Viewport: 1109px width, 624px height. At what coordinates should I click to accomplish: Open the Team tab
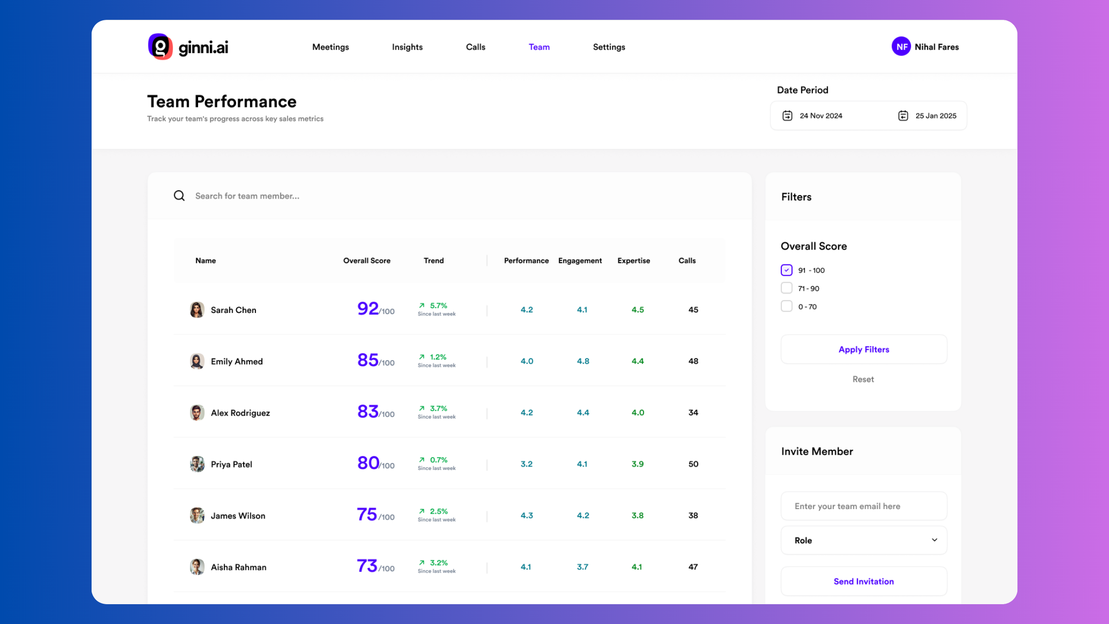tap(539, 47)
